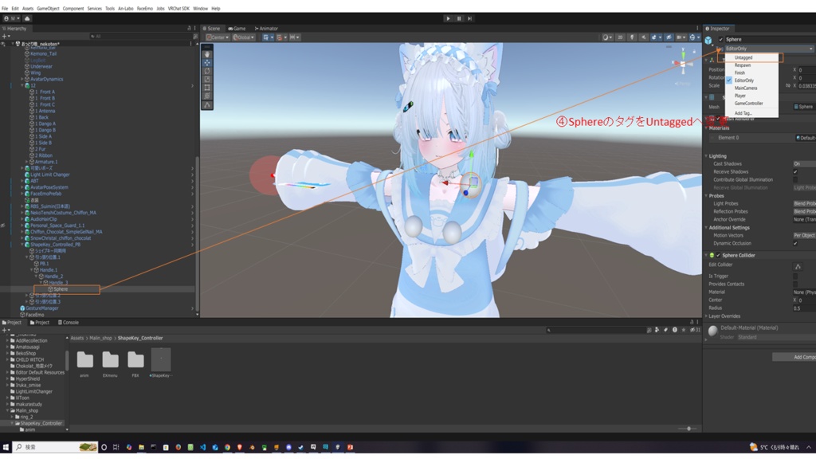The width and height of the screenshot is (816, 459).
Task: Select MainCamera in the tag list
Action: pyautogui.click(x=751, y=88)
